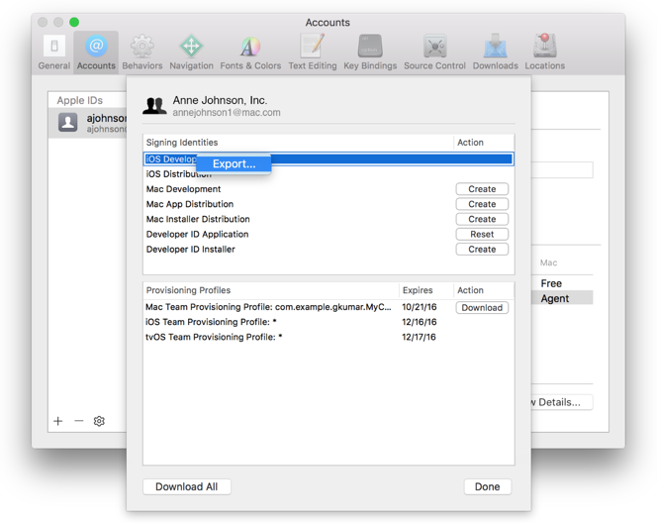The width and height of the screenshot is (657, 523).
Task: Click the 10/21/16 expiry date
Action: pos(419,307)
